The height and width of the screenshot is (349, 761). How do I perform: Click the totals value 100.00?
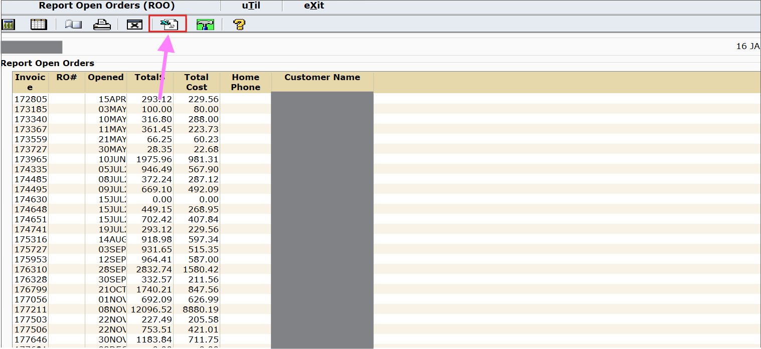click(x=157, y=109)
